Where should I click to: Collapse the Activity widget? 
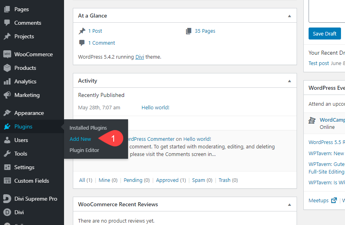[289, 81]
